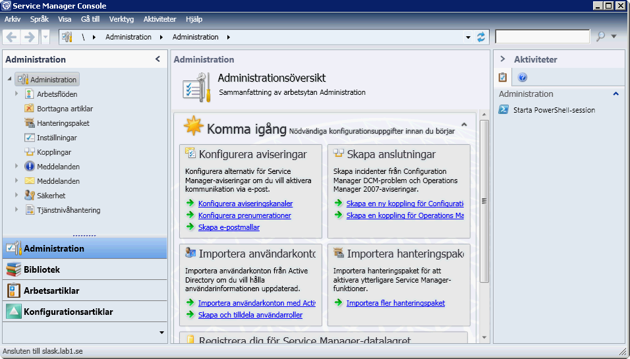Click the Konfigurationsartiklar green icon
This screenshot has width=630, height=359.
point(13,312)
